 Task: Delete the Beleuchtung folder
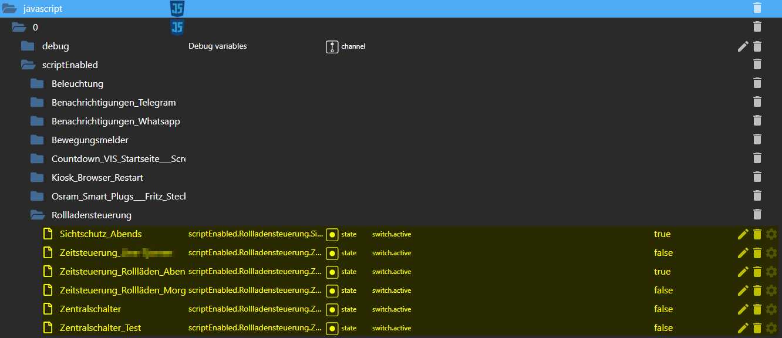pos(757,83)
